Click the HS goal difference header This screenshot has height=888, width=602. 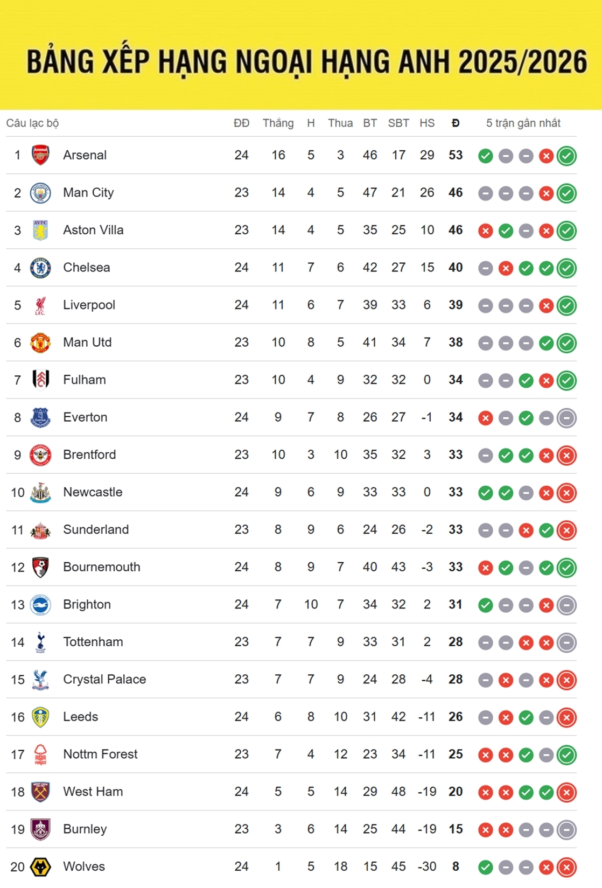pyautogui.click(x=427, y=123)
